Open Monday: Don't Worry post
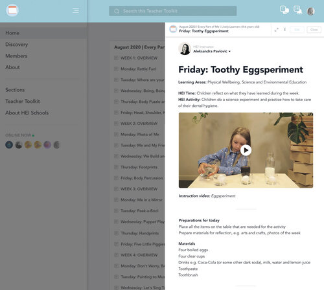Screen dimensions: 324x290 [x=143, y=266]
